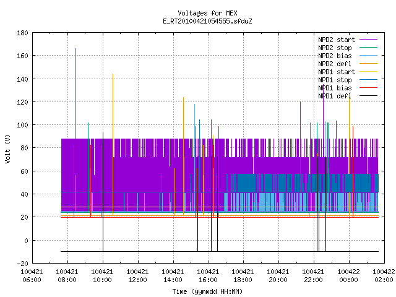This screenshot has width=396, height=297.
Task: Click the chart title 'Voltages for MEX'
Action: pos(207,13)
